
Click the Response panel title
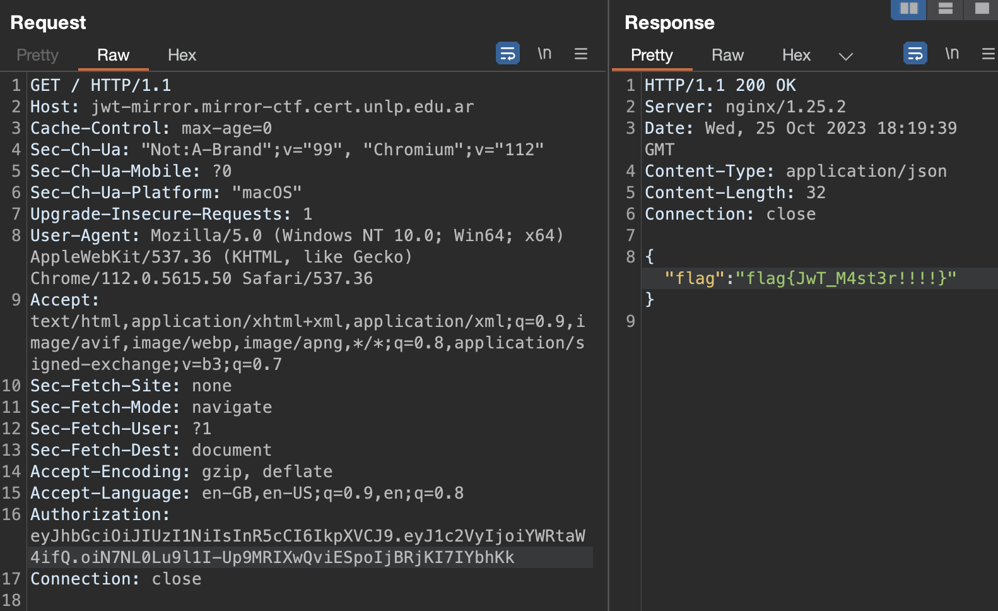tap(669, 23)
